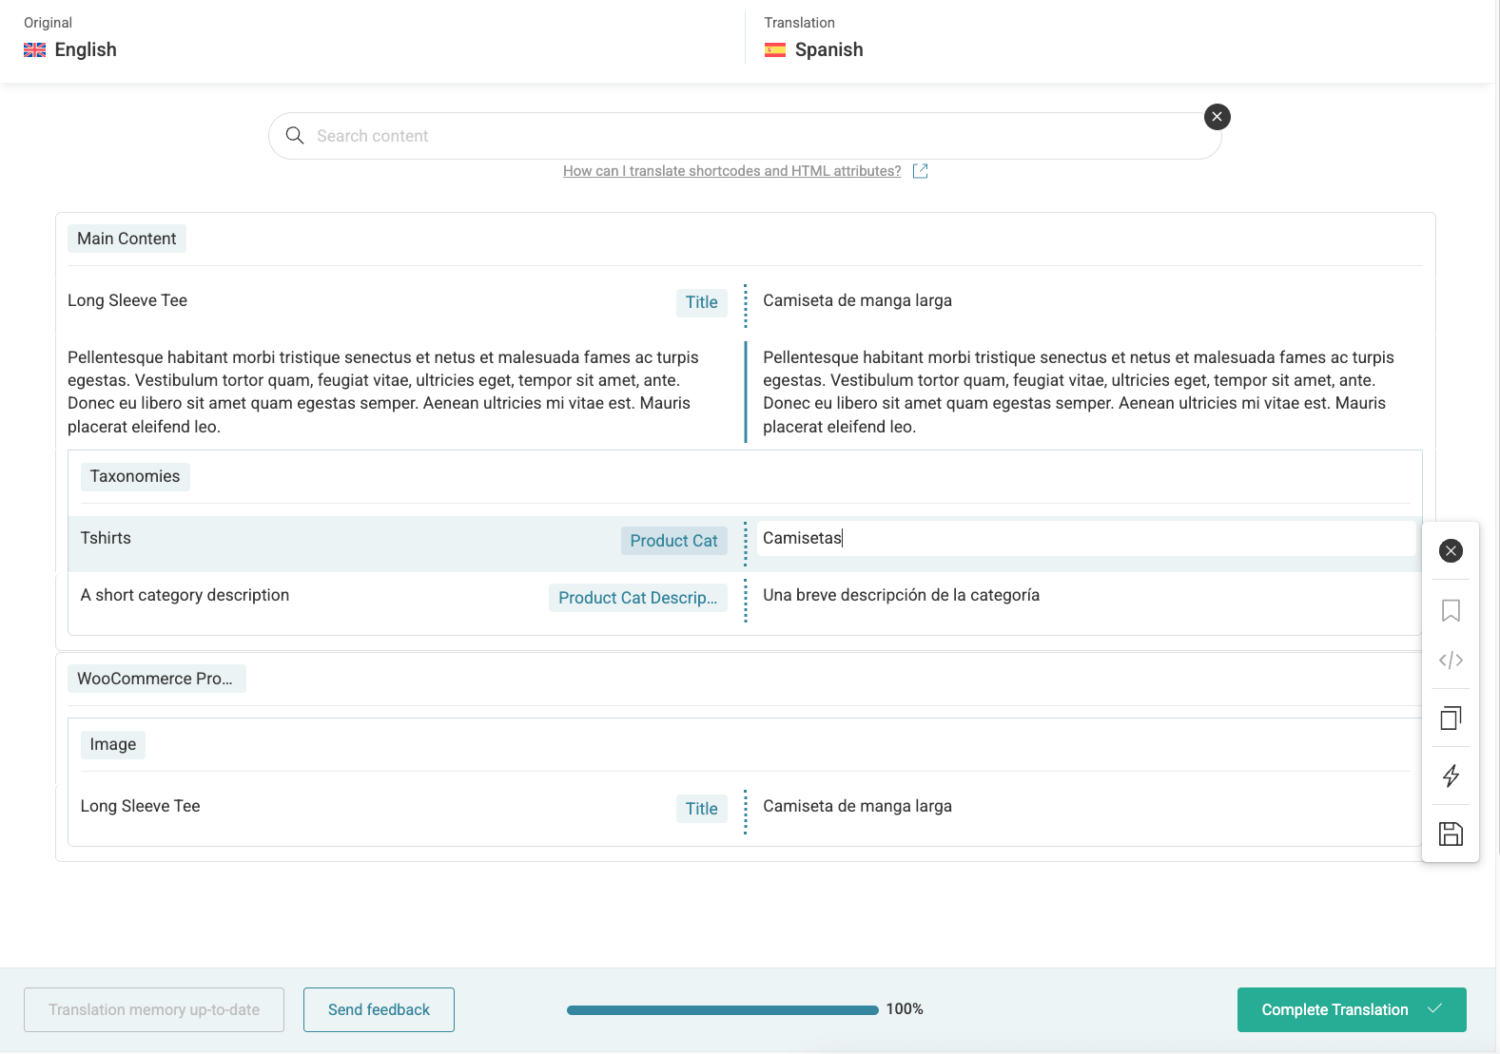Select the Taxonomies section label
The image size is (1500, 1054).
(135, 476)
